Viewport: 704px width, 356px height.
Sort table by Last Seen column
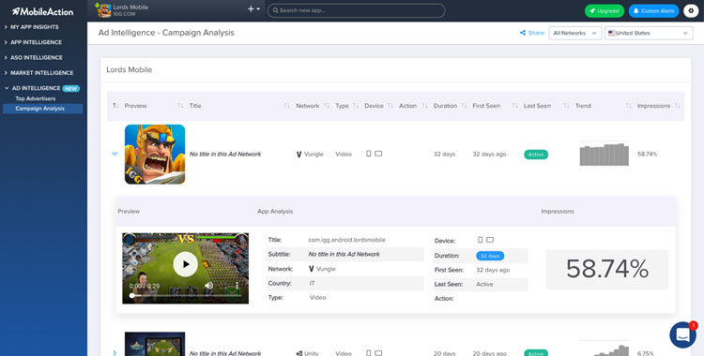[537, 106]
